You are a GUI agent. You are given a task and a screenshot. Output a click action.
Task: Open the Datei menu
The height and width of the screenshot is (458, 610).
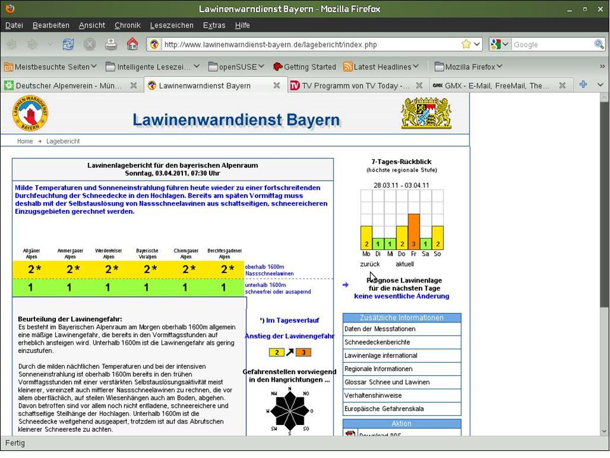click(x=14, y=25)
